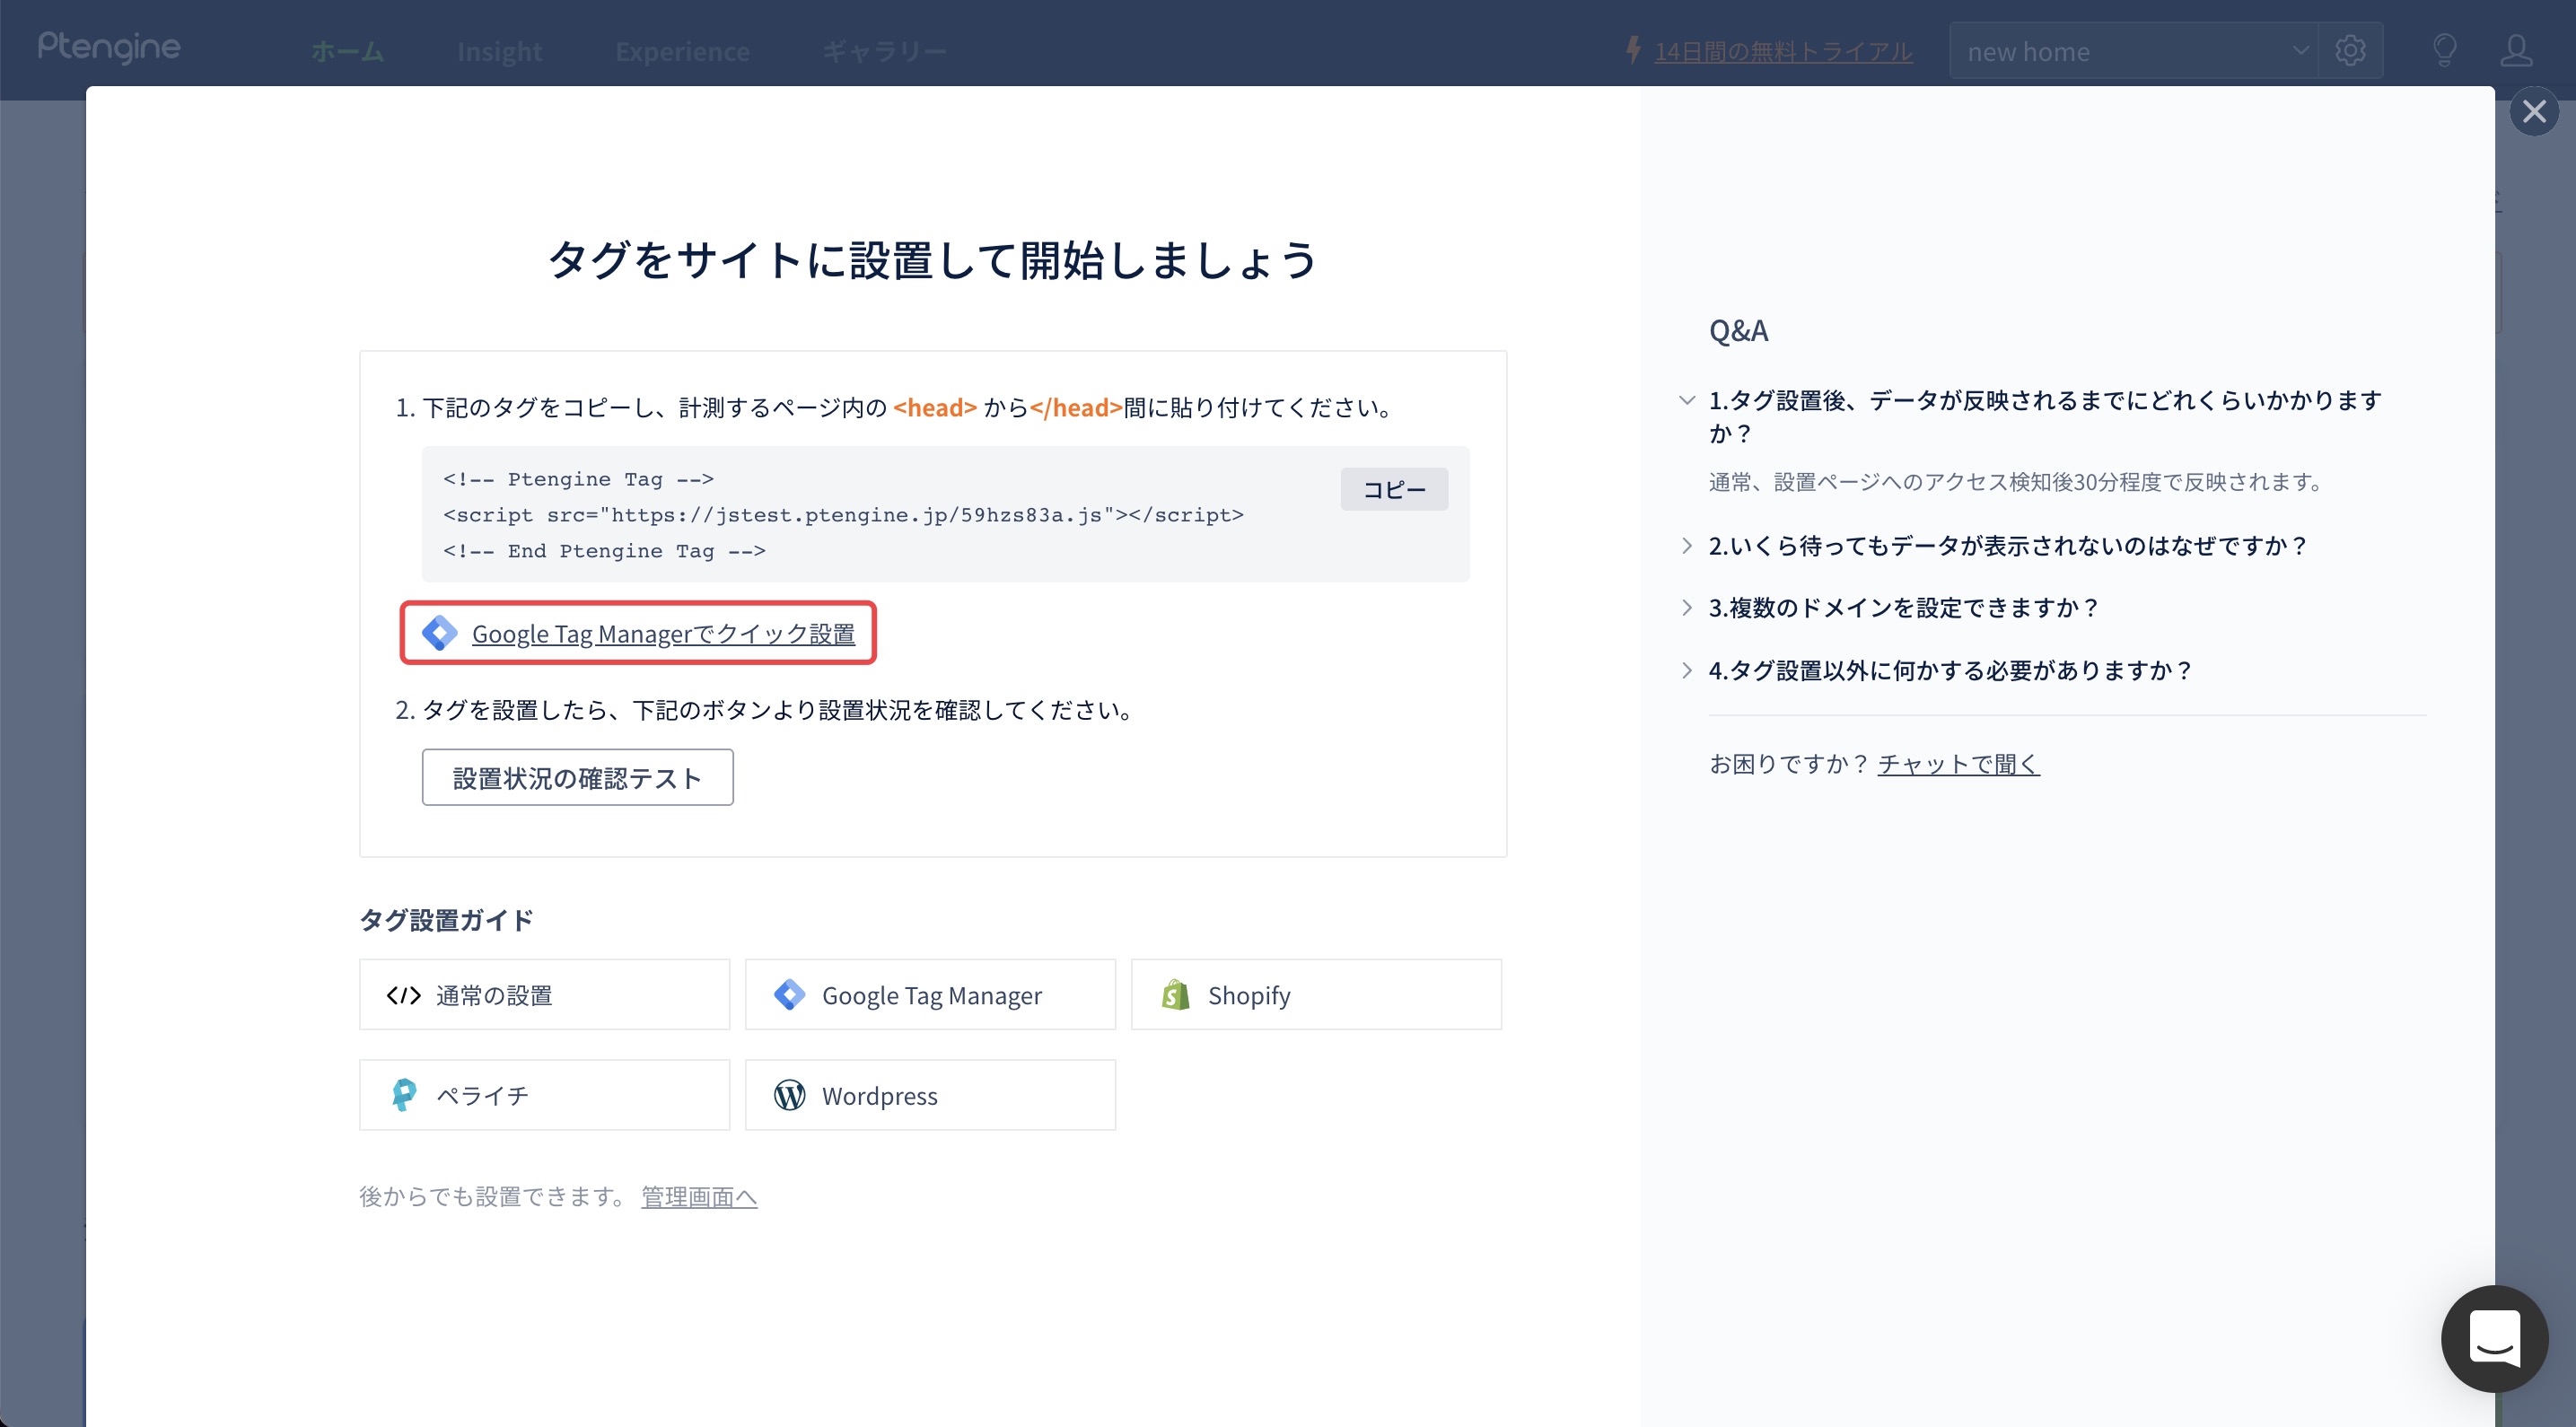This screenshot has width=2576, height=1427.
Task: Open the 通常の設置 guide card
Action: click(x=544, y=995)
